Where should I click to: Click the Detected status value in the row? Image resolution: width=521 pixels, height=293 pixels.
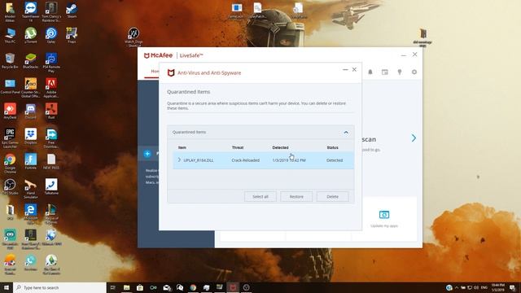(x=335, y=160)
